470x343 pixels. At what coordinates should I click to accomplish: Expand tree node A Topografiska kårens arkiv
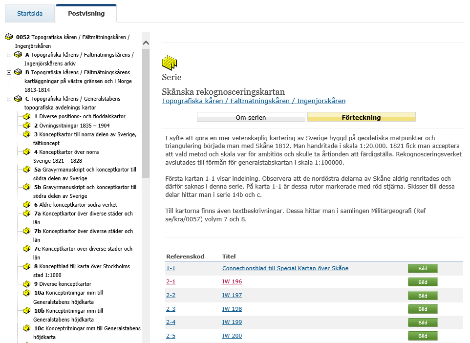click(9, 55)
